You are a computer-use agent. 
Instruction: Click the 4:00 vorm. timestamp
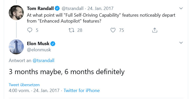[19, 91]
